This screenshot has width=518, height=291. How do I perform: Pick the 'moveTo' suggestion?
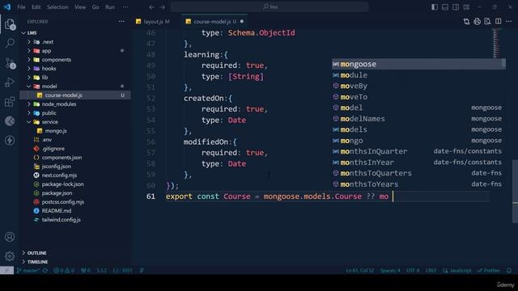click(418, 97)
